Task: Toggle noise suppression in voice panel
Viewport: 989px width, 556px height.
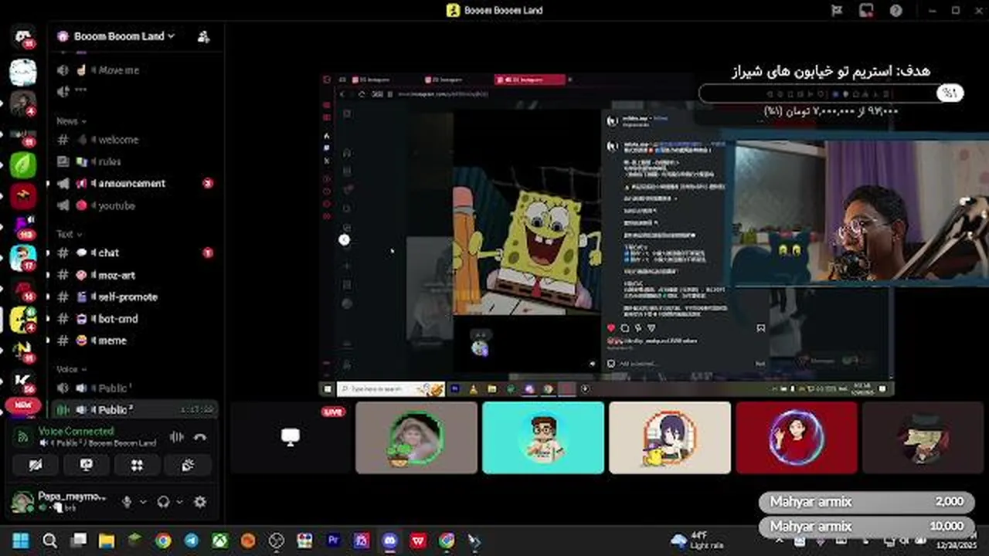Action: [177, 437]
